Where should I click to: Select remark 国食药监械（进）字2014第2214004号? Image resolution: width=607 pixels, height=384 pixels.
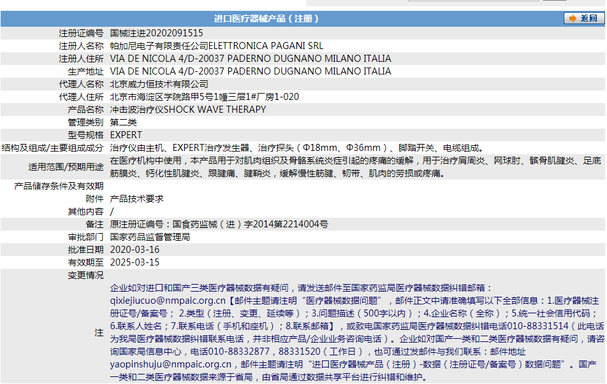[x=251, y=225]
